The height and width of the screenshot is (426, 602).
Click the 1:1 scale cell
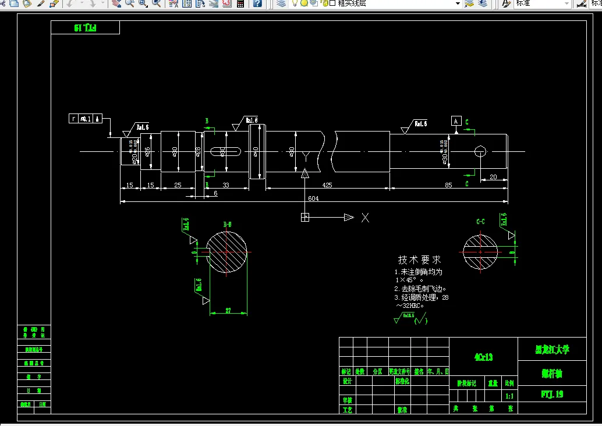pyautogui.click(x=509, y=396)
